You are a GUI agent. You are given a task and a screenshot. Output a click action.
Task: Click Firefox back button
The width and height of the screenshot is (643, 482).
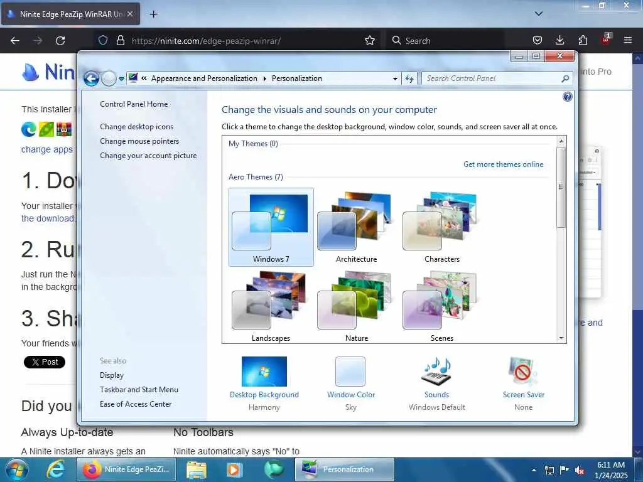click(x=15, y=41)
